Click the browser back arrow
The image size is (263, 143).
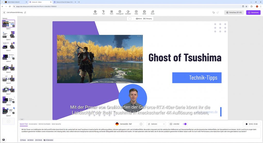pyautogui.click(x=2, y=6)
